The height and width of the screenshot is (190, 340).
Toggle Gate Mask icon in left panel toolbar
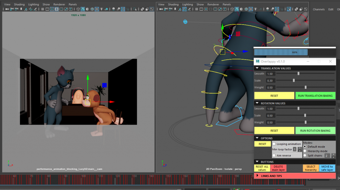(56, 9)
